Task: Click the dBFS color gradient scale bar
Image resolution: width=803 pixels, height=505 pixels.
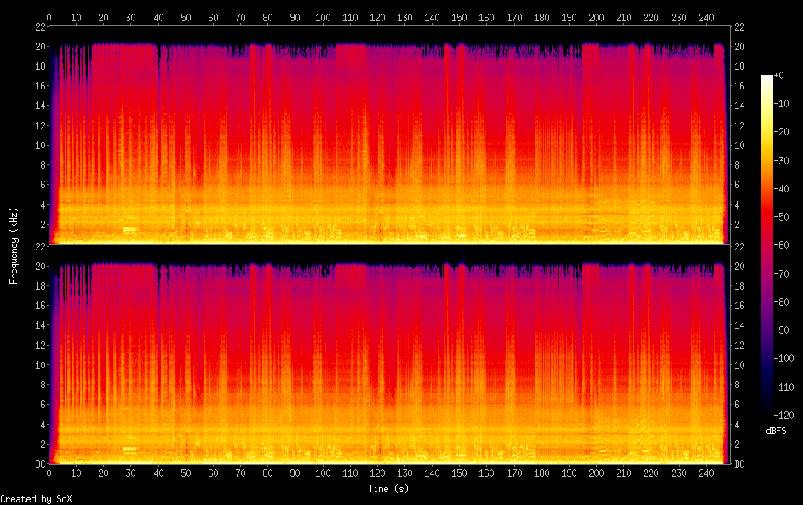Action: (767, 245)
